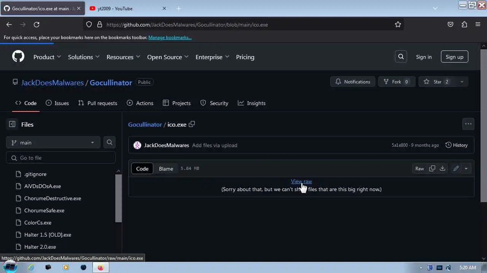Image resolution: width=487 pixels, height=273 pixels.
Task: Expand the Enterprise dropdown
Action: [x=212, y=57]
